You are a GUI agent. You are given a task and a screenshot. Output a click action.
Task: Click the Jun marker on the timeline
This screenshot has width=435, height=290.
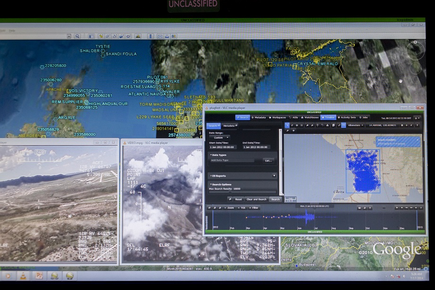coord(299,228)
